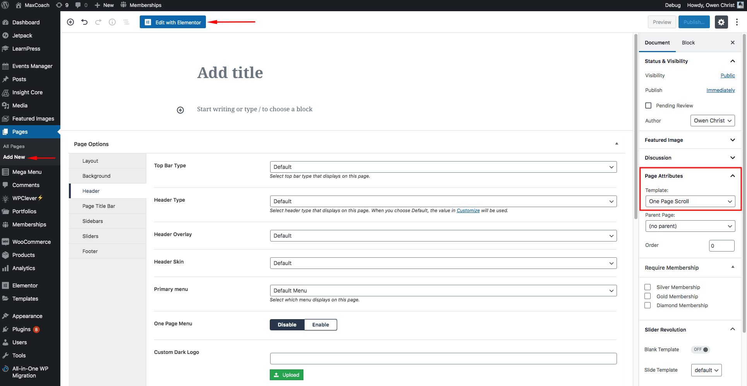The width and height of the screenshot is (747, 386).
Task: Click the Customize link
Action: pyautogui.click(x=468, y=211)
